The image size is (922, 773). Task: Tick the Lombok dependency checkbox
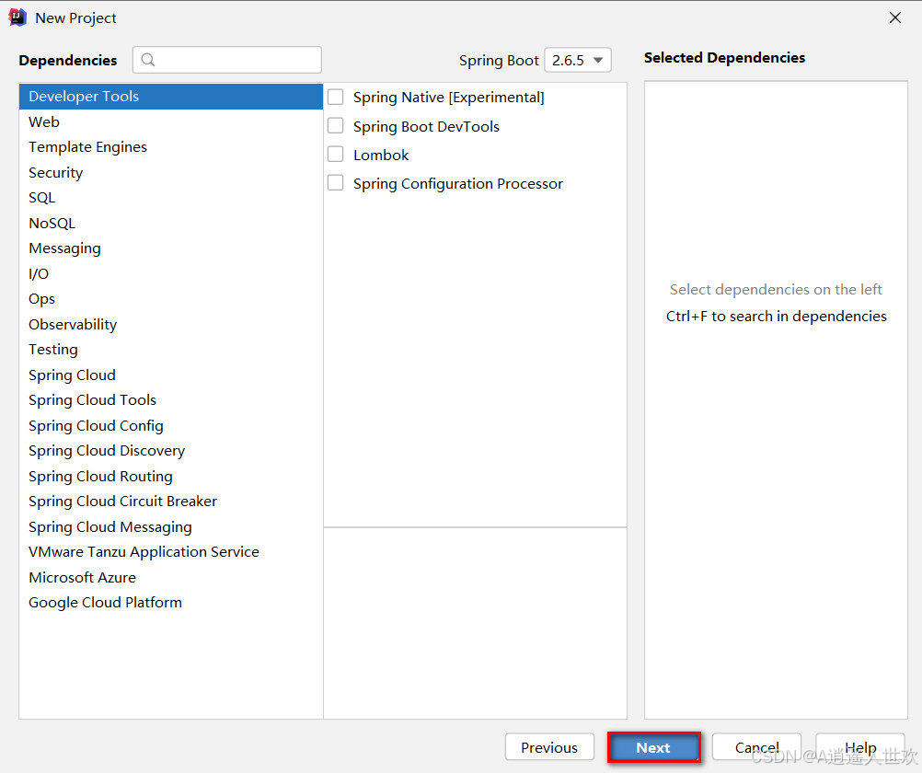click(x=335, y=154)
